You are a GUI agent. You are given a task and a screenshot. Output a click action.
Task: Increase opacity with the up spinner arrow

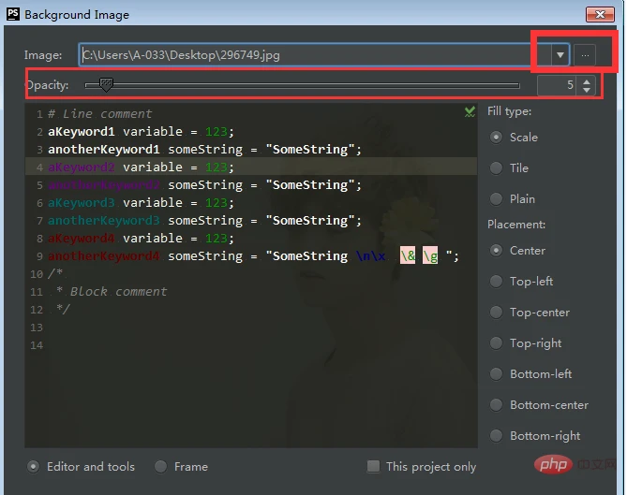coord(588,81)
